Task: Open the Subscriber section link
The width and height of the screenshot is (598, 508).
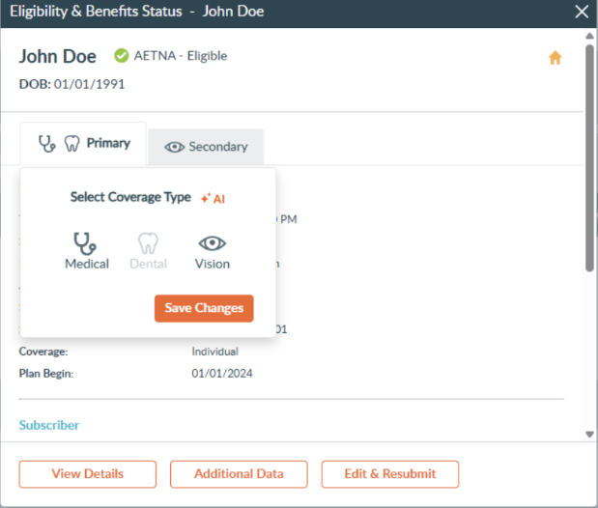Action: [x=49, y=425]
